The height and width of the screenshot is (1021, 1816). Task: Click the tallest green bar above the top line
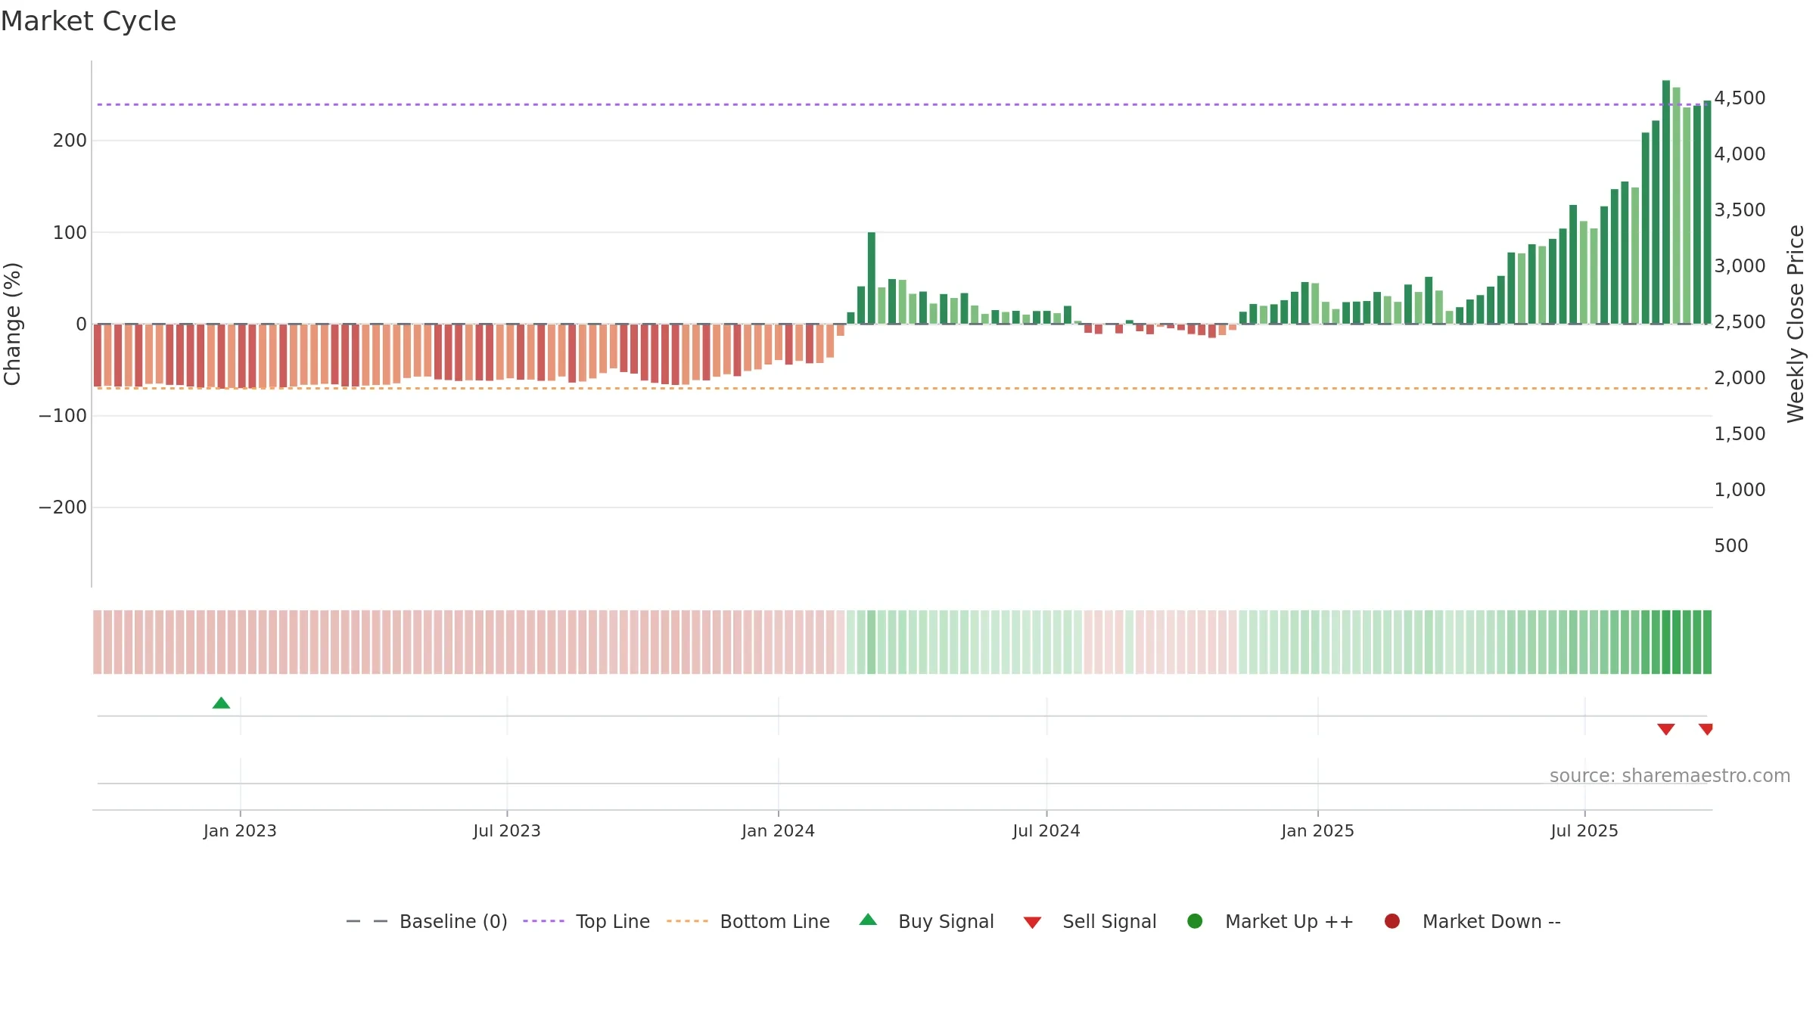[x=1666, y=202]
